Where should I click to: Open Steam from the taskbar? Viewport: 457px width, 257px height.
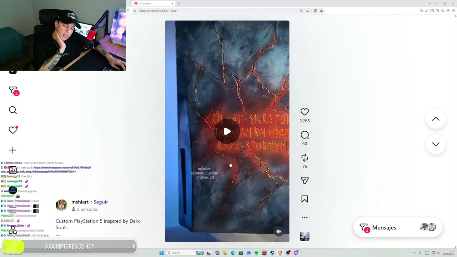272,253
